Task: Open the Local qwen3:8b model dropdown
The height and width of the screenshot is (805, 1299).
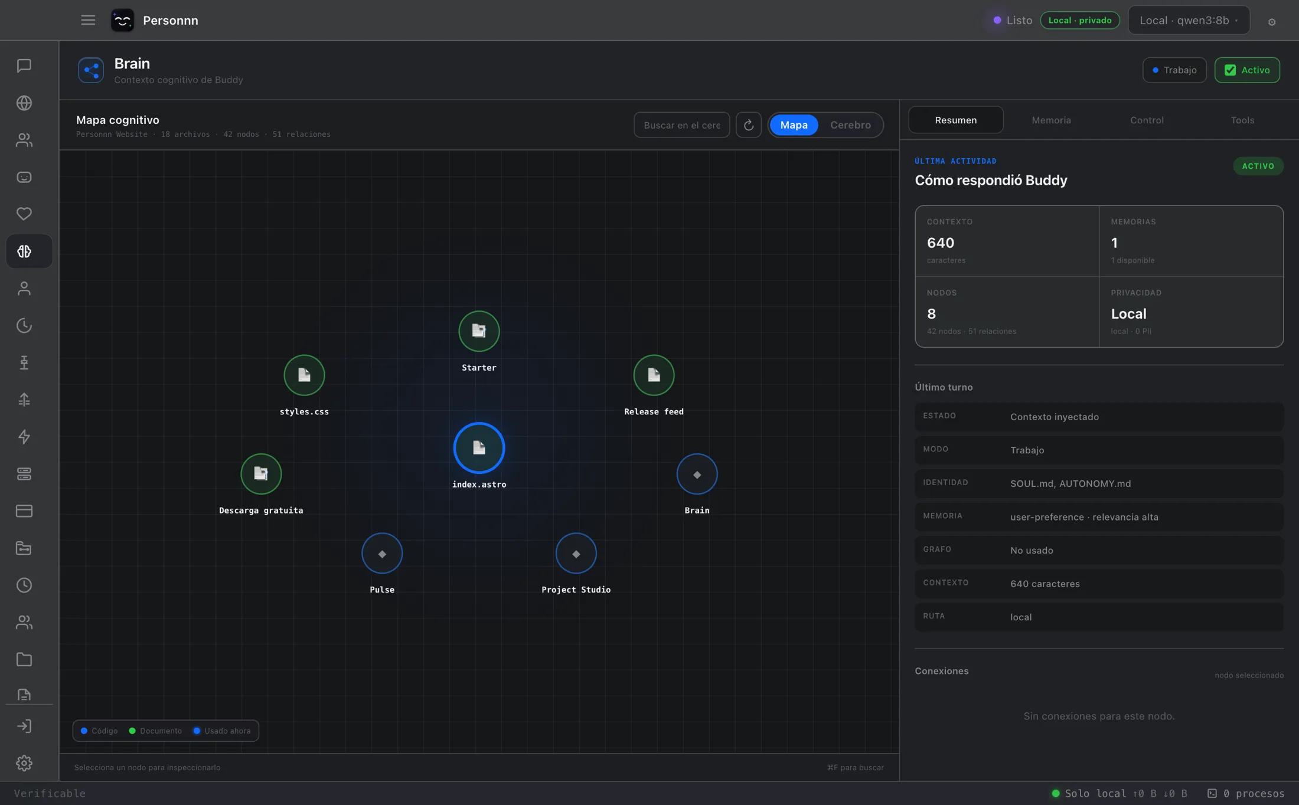Action: click(1189, 20)
